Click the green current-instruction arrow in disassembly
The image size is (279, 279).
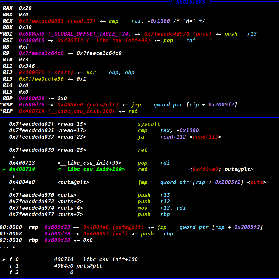pyautogui.click(x=4, y=170)
